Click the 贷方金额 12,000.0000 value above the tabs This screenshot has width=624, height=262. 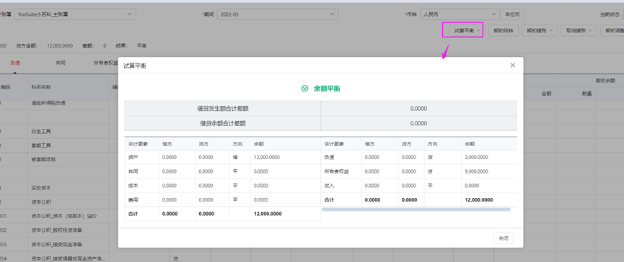[60, 45]
